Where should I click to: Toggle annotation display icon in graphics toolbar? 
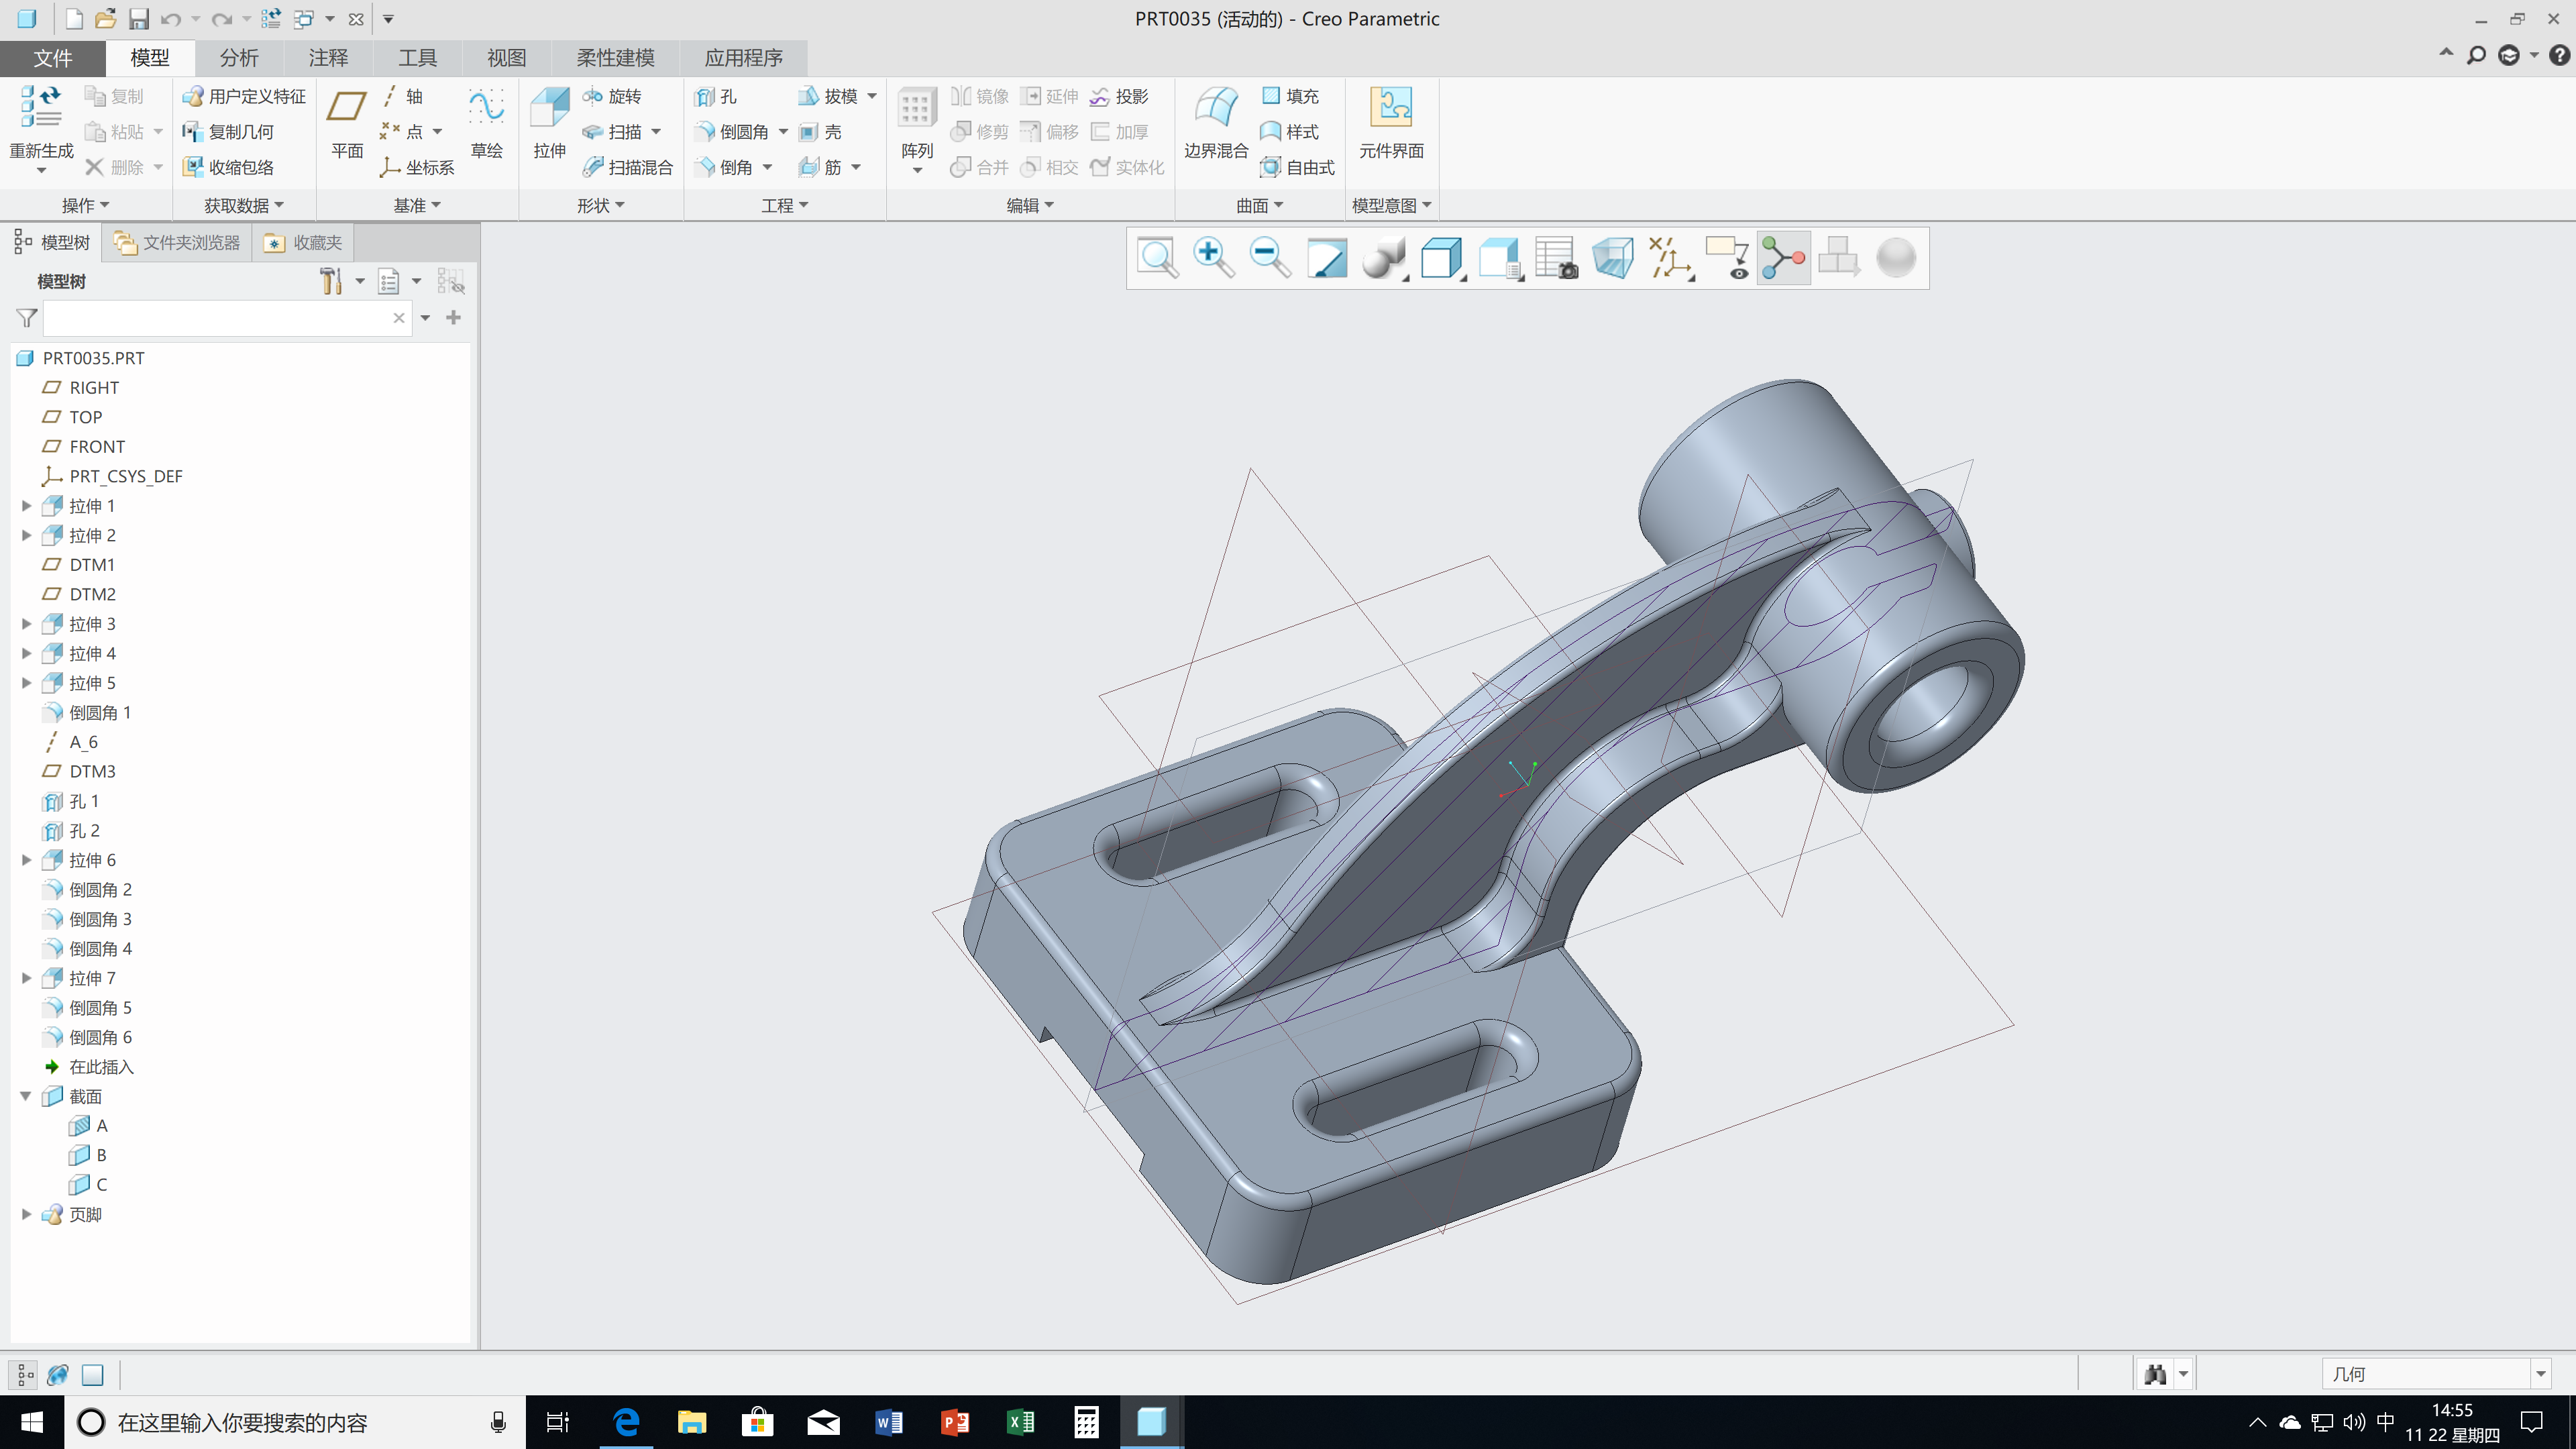tap(1726, 258)
